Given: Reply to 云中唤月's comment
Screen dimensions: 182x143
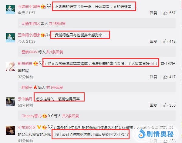Looking at the screenshot, I should 153,105.
